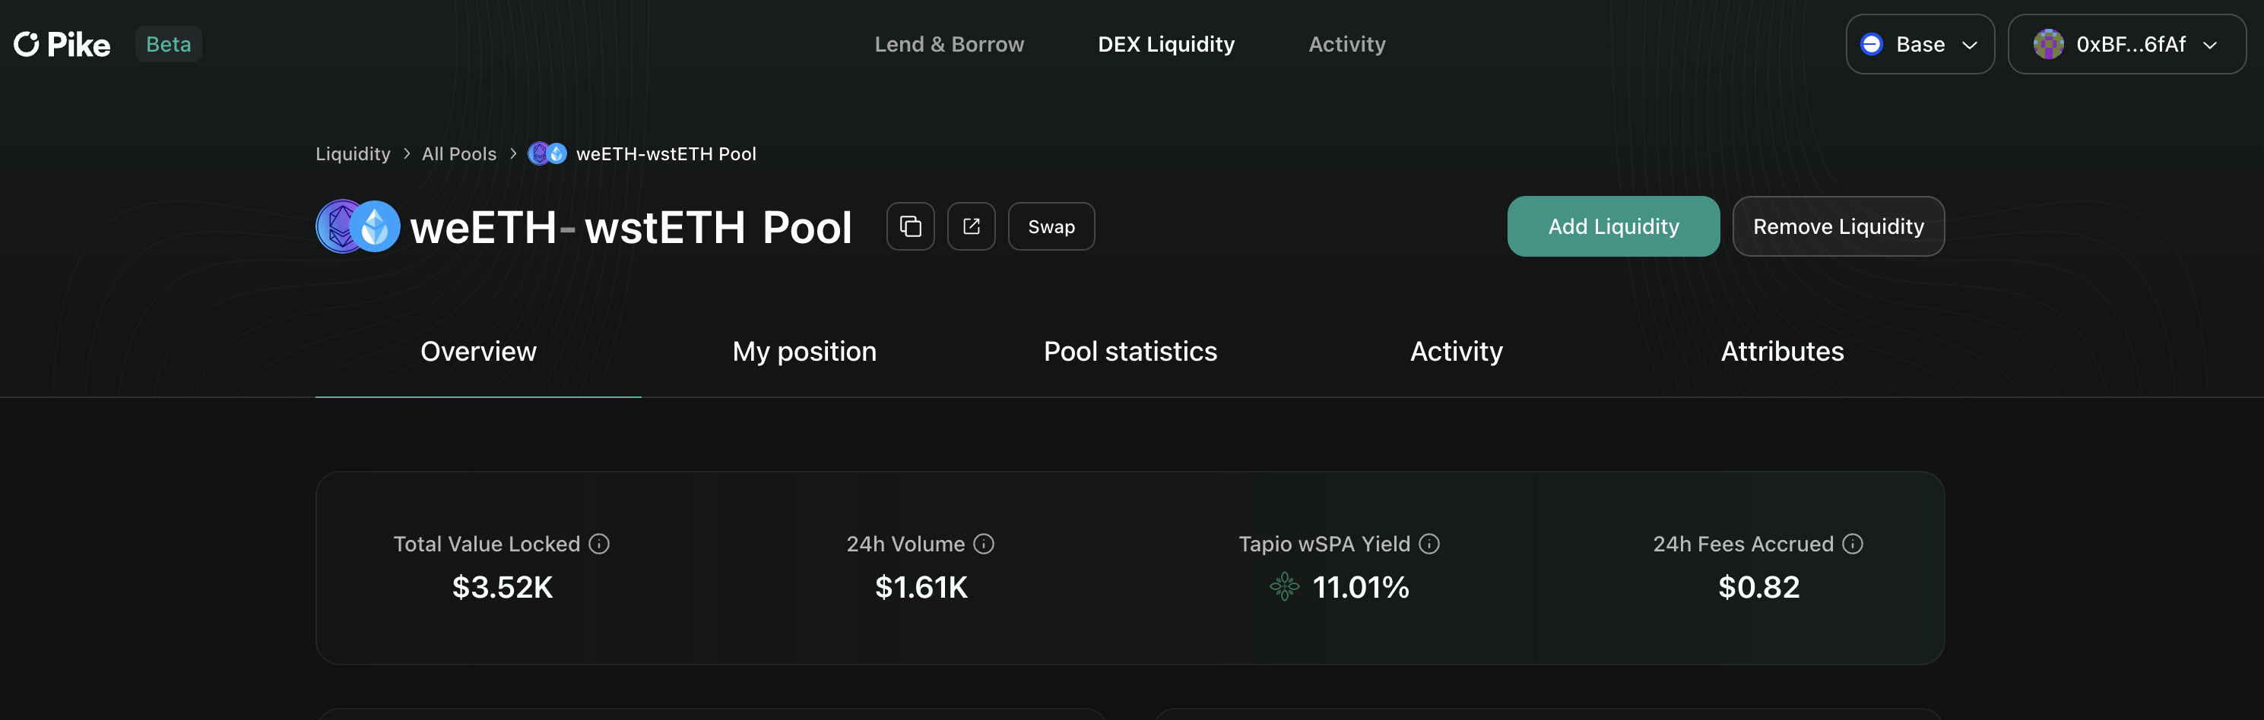Viewport: 2264px width, 720px height.
Task: Expand the 0xBF...6fAf wallet menu
Action: tap(2126, 44)
